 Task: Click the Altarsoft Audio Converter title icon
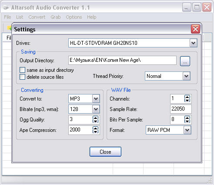tap(6, 7)
